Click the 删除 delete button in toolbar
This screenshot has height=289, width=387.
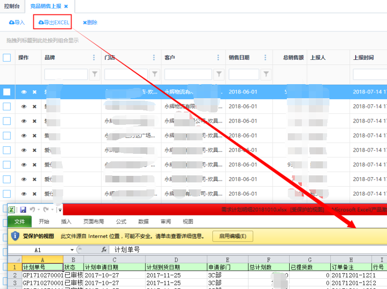pos(90,22)
